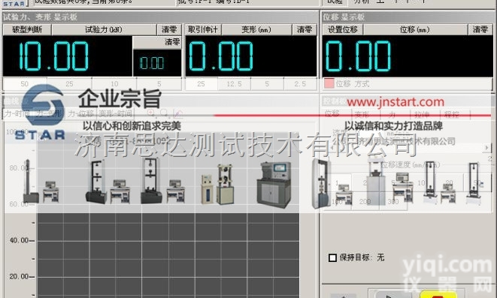497x298 pixels.
Task: Click 清零 beside the 位移(mm) header
Action: [x=480, y=30]
